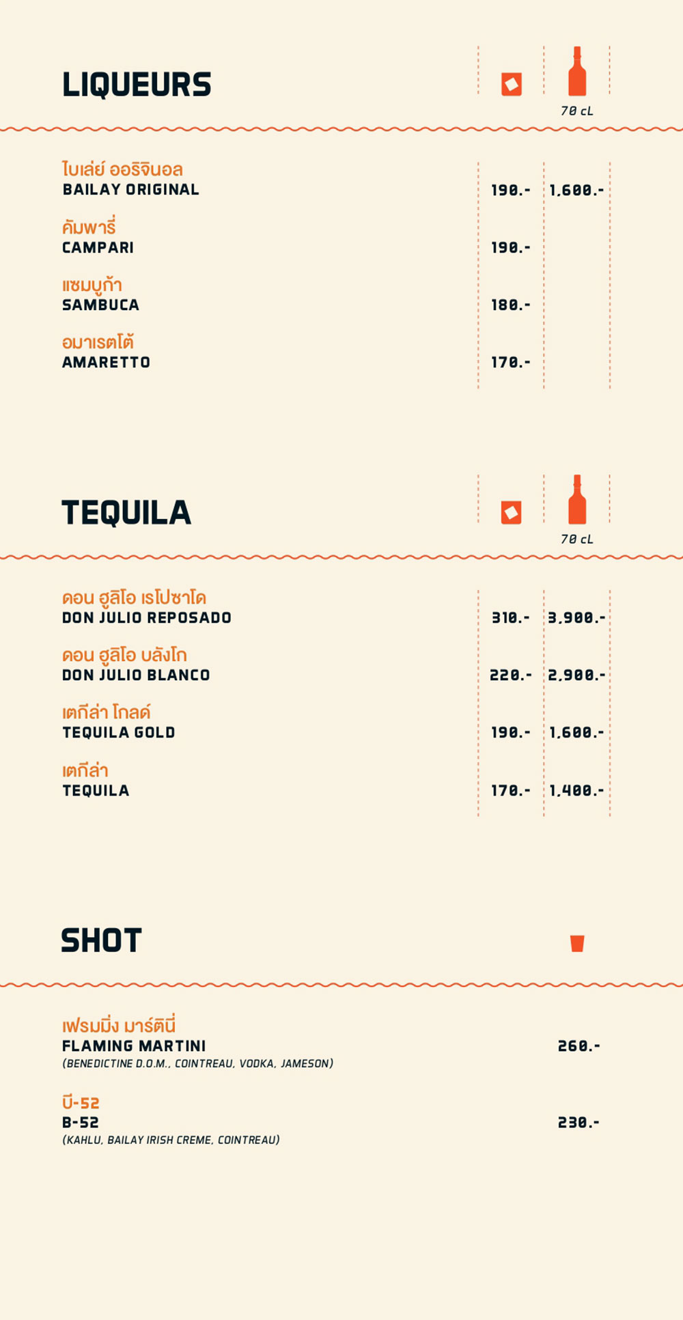Select the B-52 shot price 230
The width and height of the screenshot is (683, 1320).
579,1123
